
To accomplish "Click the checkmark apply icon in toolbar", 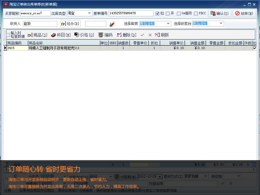I will pyautogui.click(x=142, y=35).
